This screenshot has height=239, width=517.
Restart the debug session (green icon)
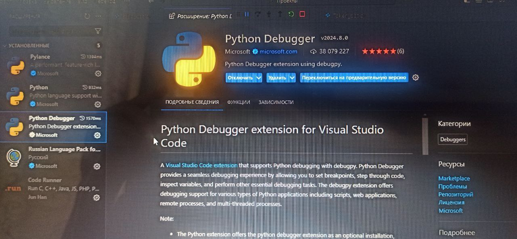291,15
